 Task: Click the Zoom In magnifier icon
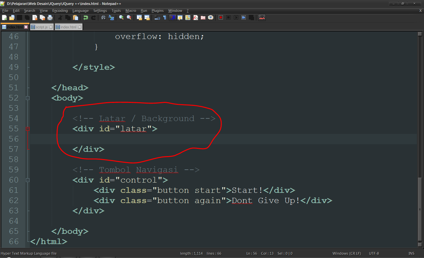121,18
